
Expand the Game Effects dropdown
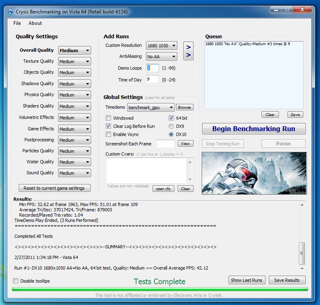[74, 129]
